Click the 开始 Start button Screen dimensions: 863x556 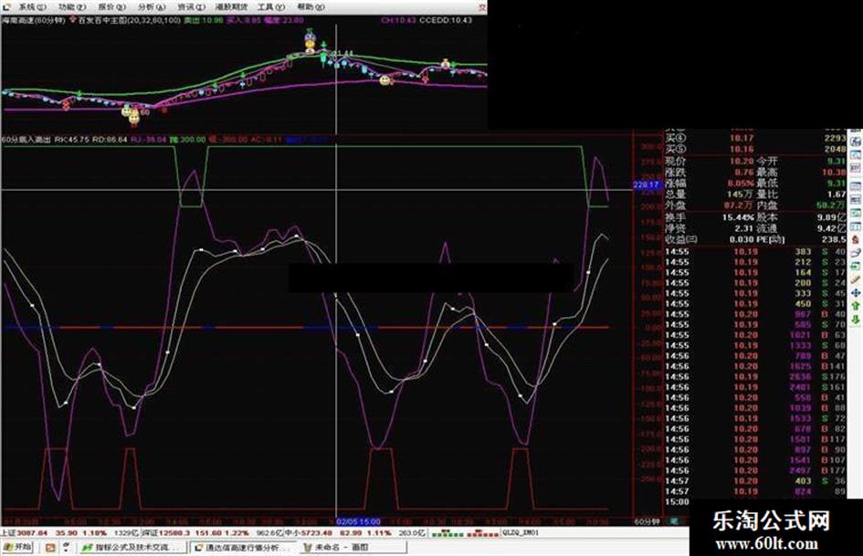click(x=17, y=547)
